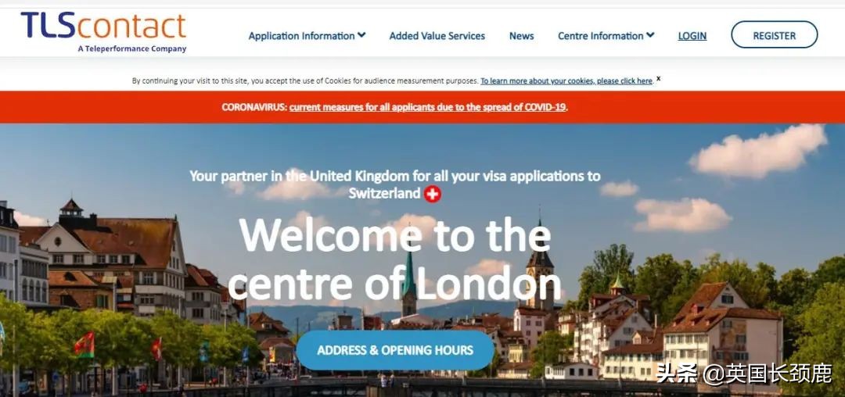Open current COVID-19 measures for applicants link
Screen dimensions: 845x397
[428, 107]
